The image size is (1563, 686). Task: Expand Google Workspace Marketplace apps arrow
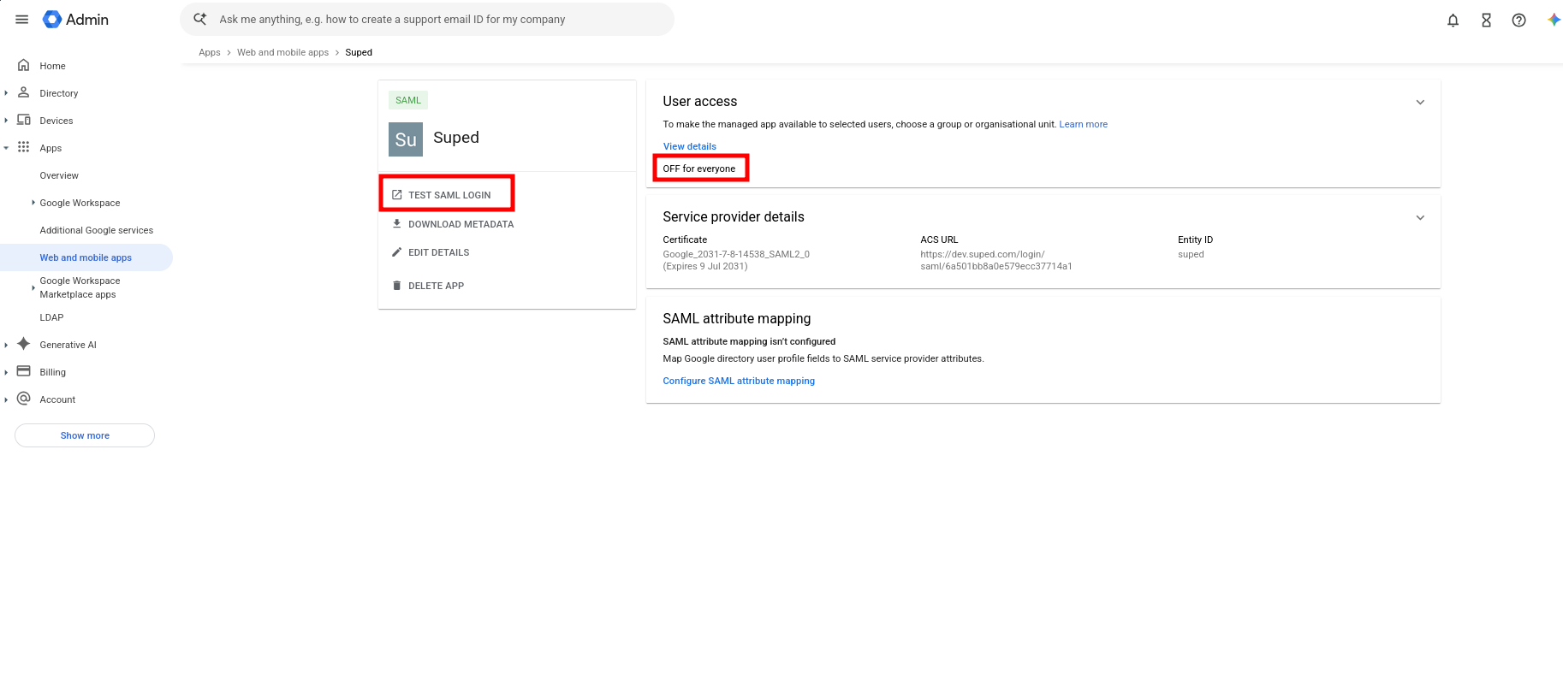click(33, 287)
